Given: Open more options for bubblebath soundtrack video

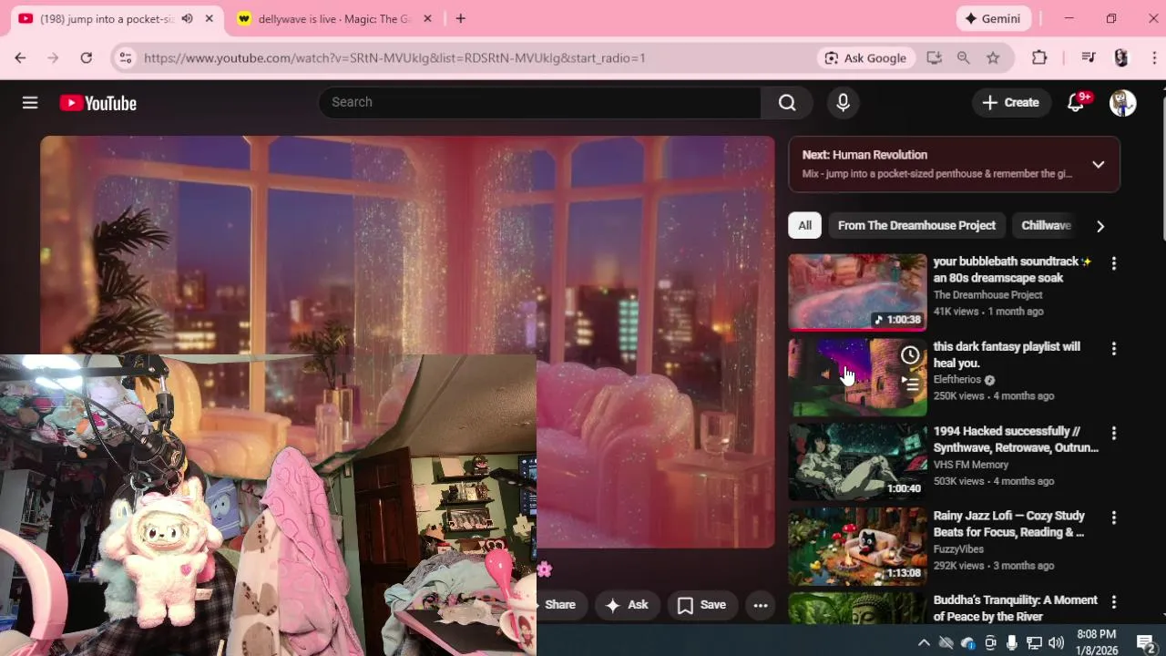Looking at the screenshot, I should click(x=1113, y=263).
